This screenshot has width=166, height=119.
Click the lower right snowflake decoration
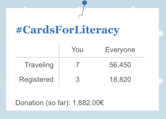coord(161,81)
